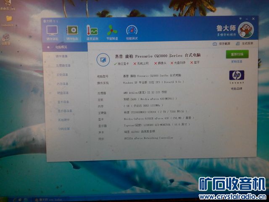Minimize the 鲁大师 window

coord(247,19)
